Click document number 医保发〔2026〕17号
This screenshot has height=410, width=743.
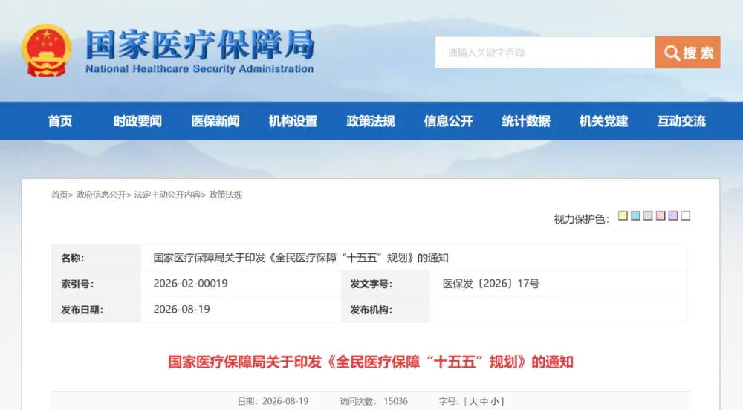(x=491, y=284)
